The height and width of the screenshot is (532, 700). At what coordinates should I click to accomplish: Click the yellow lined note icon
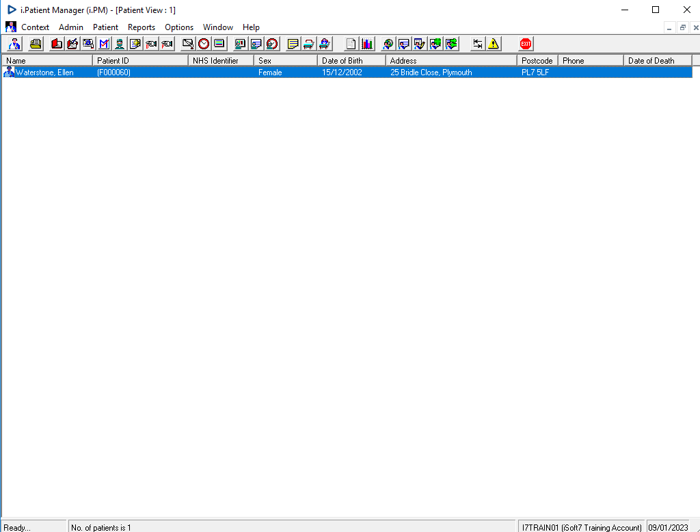[293, 44]
